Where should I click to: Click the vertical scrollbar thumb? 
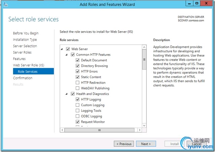pyautogui.click(x=144, y=60)
